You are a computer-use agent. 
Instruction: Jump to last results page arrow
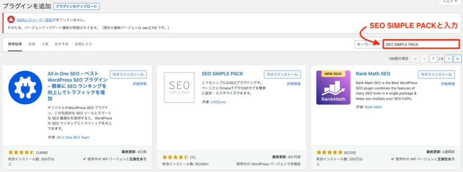coord(458,59)
